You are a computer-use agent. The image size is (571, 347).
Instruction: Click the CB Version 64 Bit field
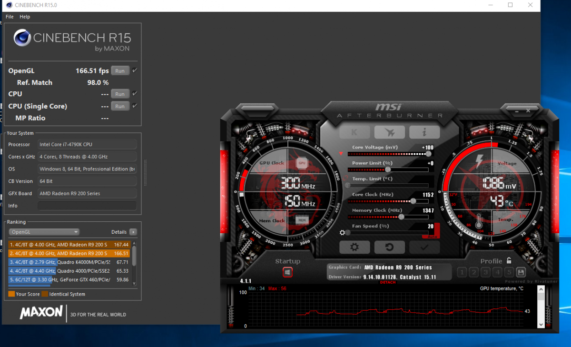point(87,181)
